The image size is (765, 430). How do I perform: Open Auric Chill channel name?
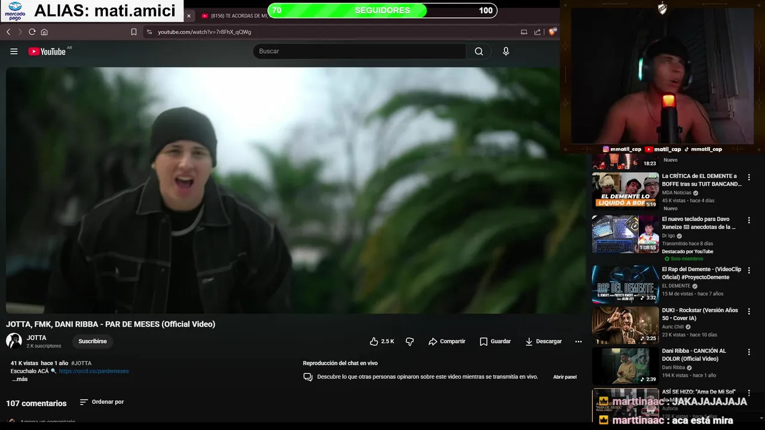point(672,327)
